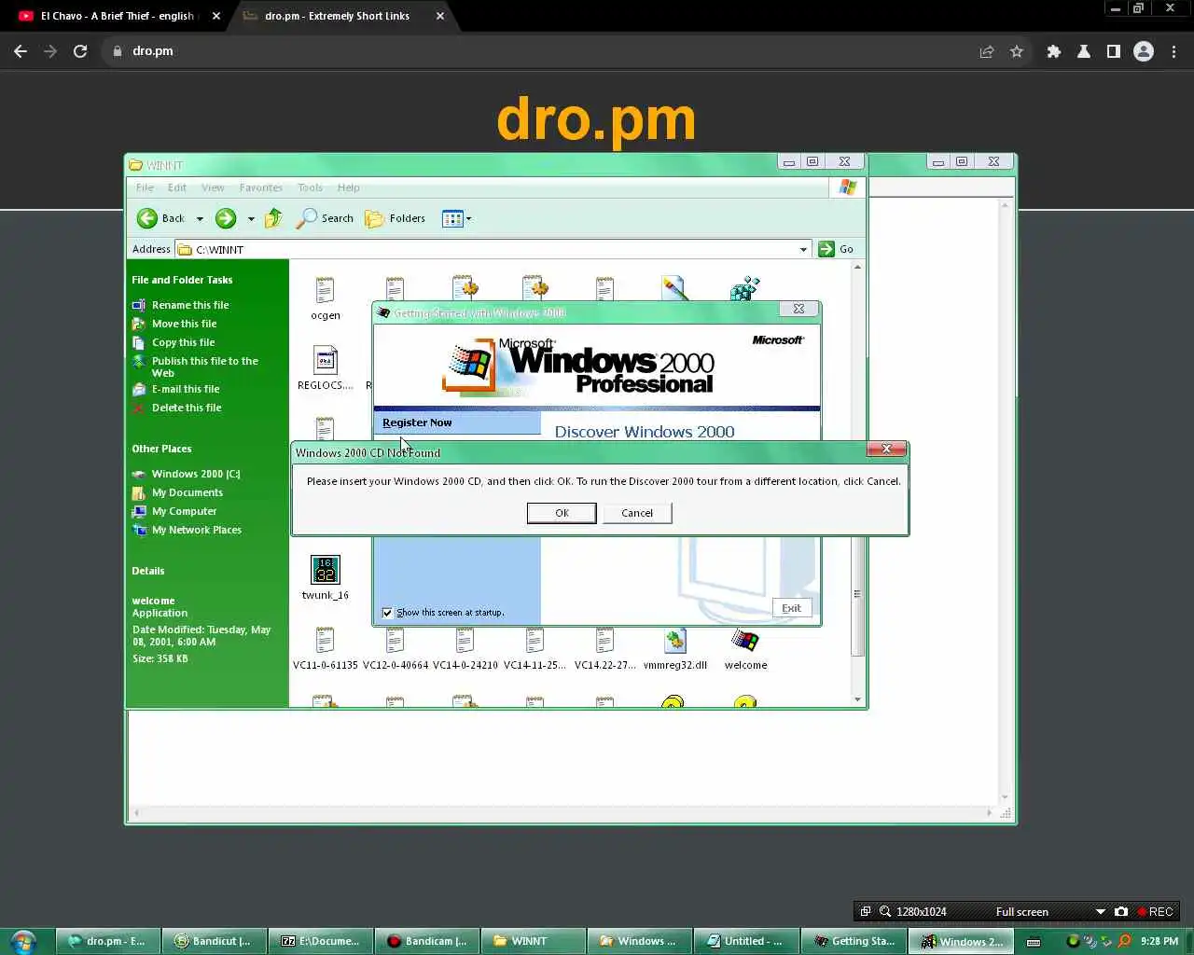Click the green Back arrow in WINNT toolbar

[147, 218]
